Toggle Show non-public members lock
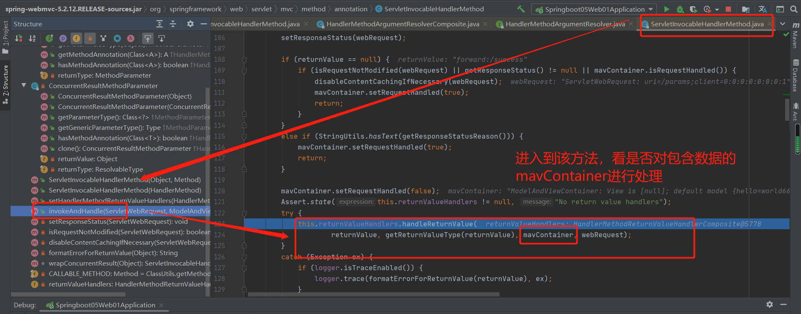Screen dimensions: 801x314 pyautogui.click(x=90, y=38)
